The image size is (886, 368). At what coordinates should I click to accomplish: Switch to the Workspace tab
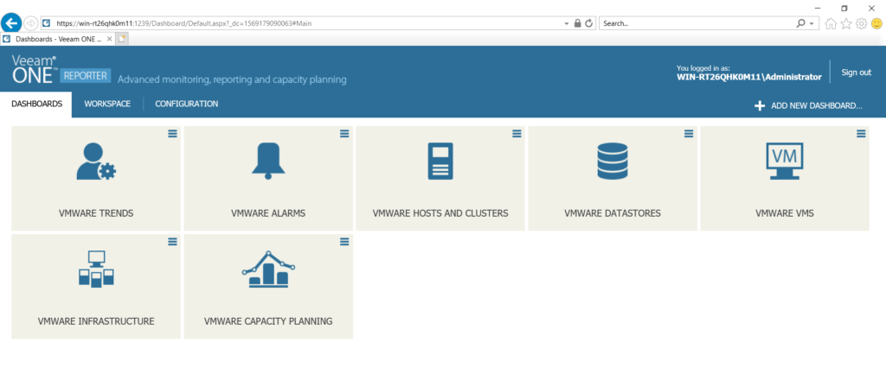coord(107,105)
